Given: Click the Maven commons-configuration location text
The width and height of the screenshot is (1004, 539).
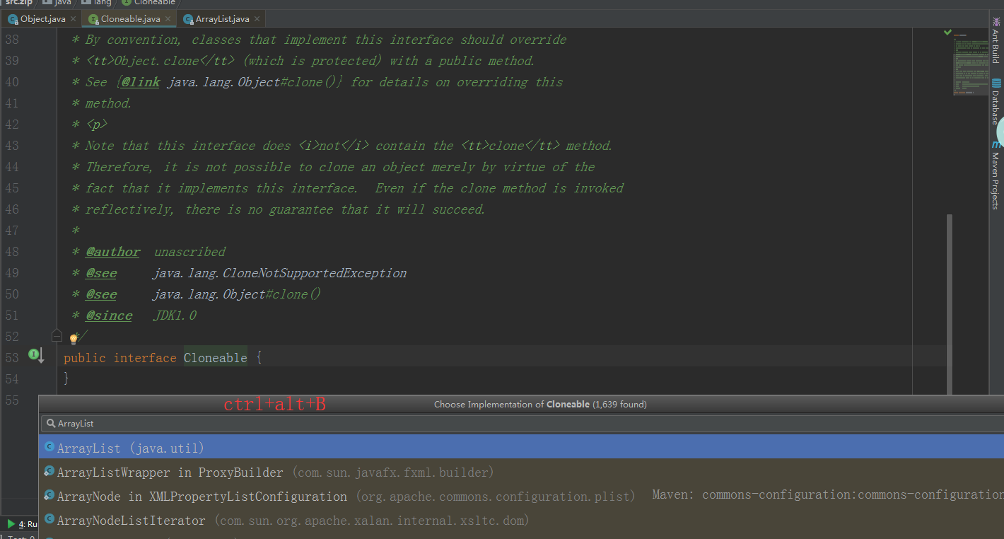Looking at the screenshot, I should pyautogui.click(x=828, y=495).
